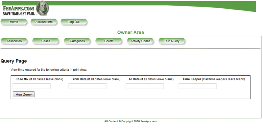Click the To Date label text
This screenshot has height=129, width=263.
(x=134, y=79)
